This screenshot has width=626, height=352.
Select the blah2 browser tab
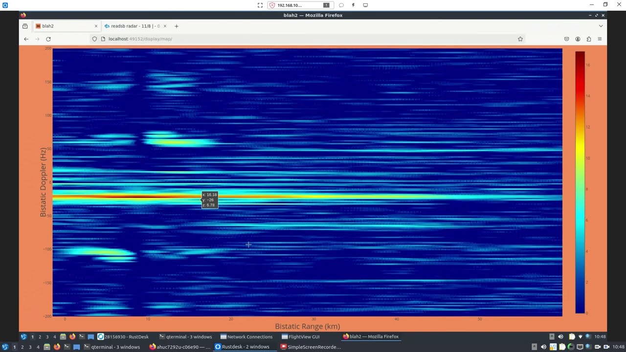(64, 26)
